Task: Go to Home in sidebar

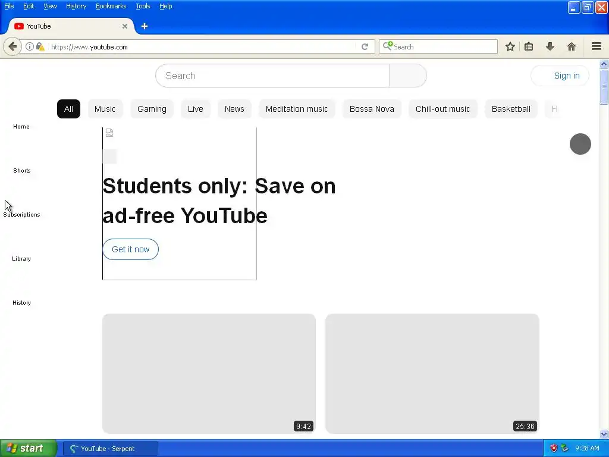Action: [x=21, y=126]
